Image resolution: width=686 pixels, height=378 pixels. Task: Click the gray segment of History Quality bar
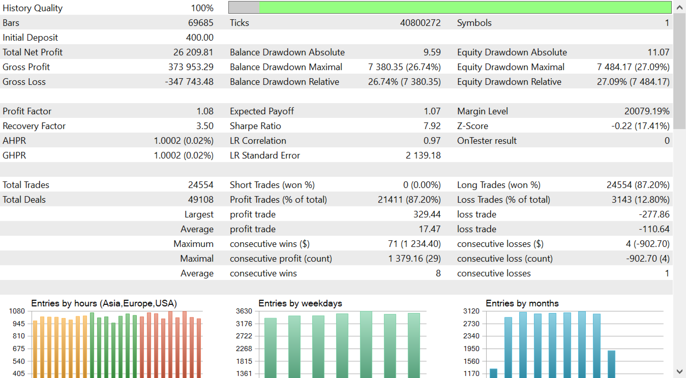(x=244, y=8)
